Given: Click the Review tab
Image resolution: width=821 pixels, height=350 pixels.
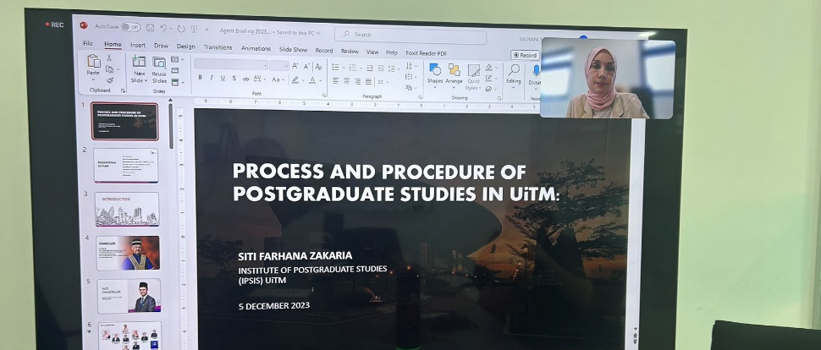Looking at the screenshot, I should [x=350, y=51].
